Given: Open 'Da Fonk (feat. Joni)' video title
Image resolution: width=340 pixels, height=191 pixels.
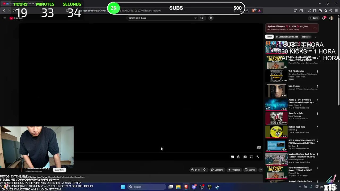Looking at the screenshot, I should (x=297, y=127).
